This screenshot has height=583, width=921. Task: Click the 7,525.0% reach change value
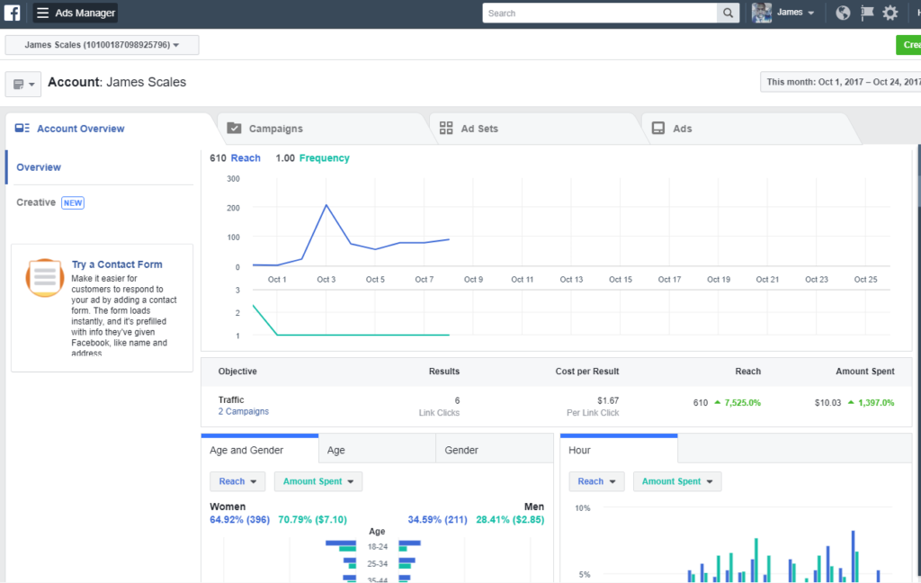[x=742, y=403]
